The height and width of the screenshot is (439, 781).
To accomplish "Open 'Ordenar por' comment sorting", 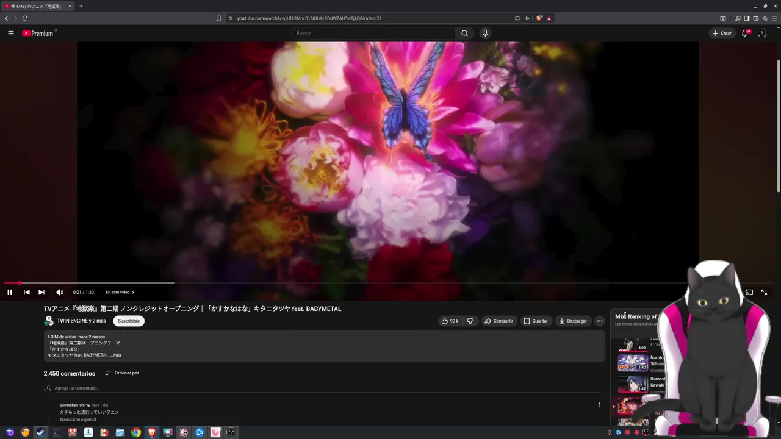I will (x=122, y=373).
